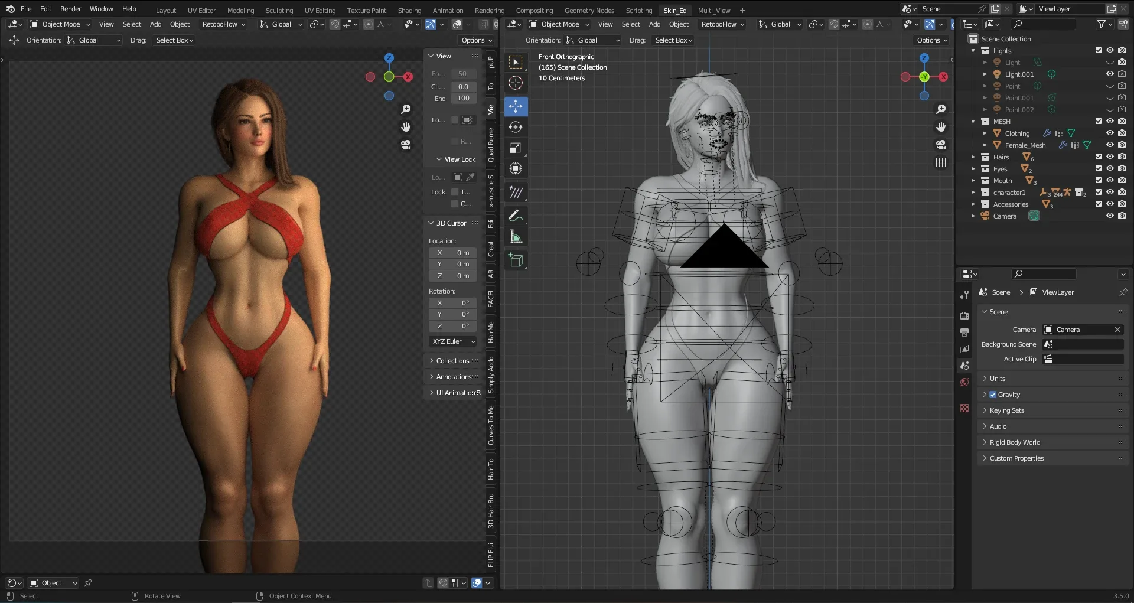Click the pan hand icon in the left viewport
The width and height of the screenshot is (1134, 603).
click(x=406, y=127)
